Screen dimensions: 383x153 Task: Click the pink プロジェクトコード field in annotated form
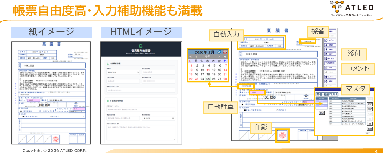308,102
